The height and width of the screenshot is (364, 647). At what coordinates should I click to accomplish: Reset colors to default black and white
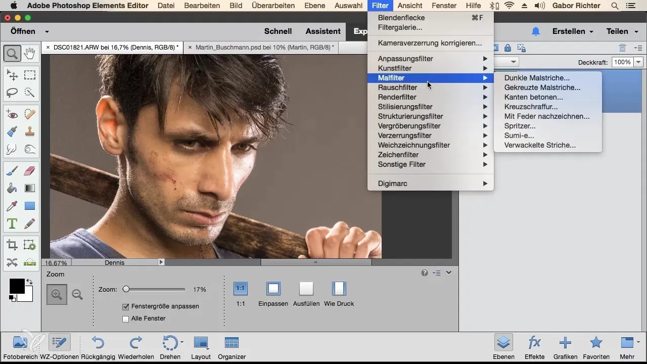pyautogui.click(x=12, y=299)
